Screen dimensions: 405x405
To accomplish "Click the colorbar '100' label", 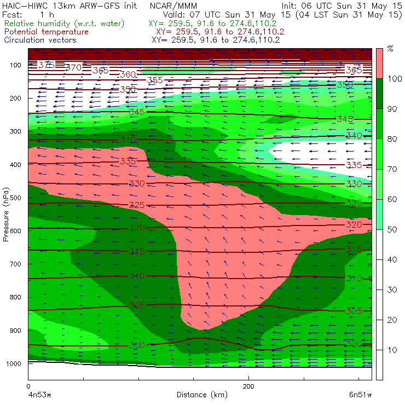I will [x=395, y=78].
